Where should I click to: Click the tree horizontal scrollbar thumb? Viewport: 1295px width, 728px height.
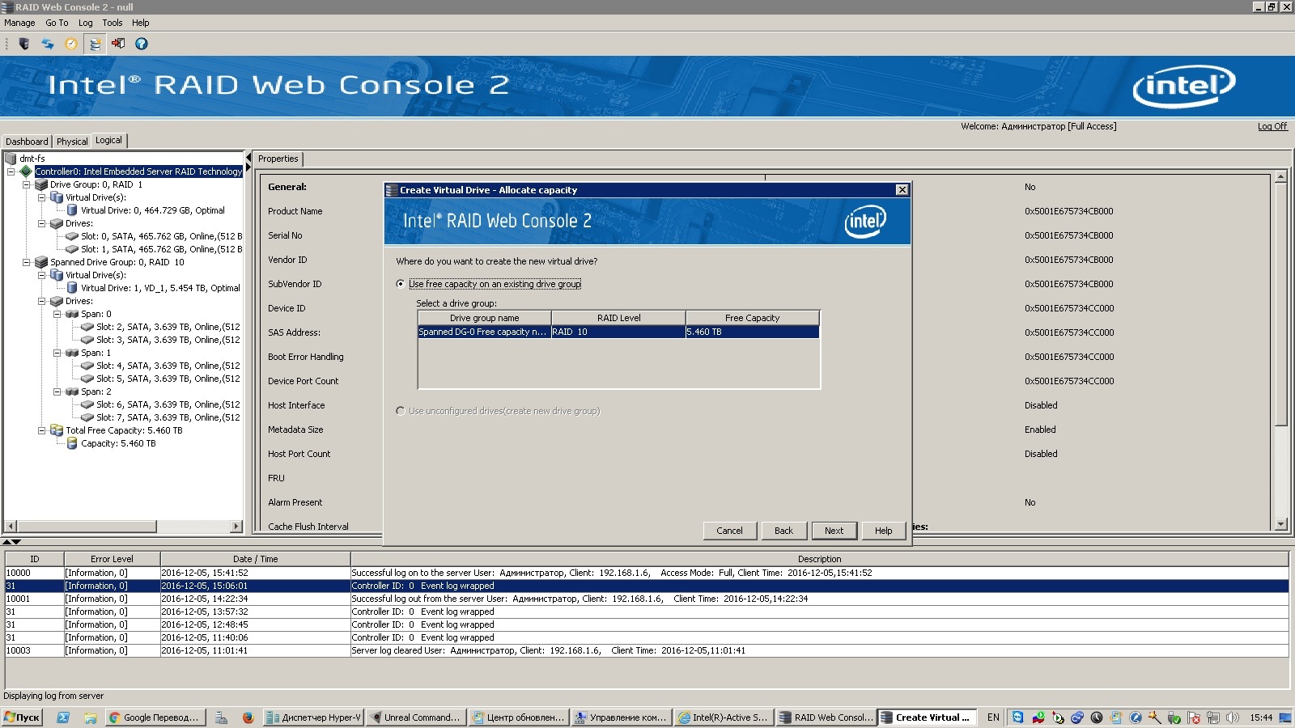[x=87, y=527]
